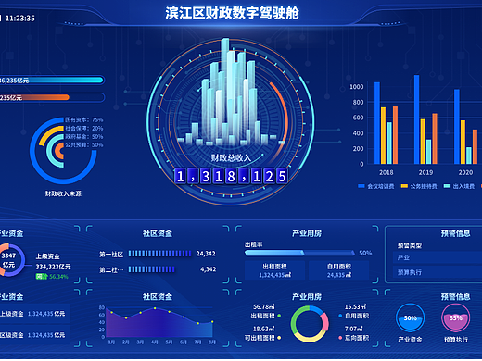Click the 1,318,125 revenue counter
Viewport: 482px width, 361px height.
coord(231,176)
